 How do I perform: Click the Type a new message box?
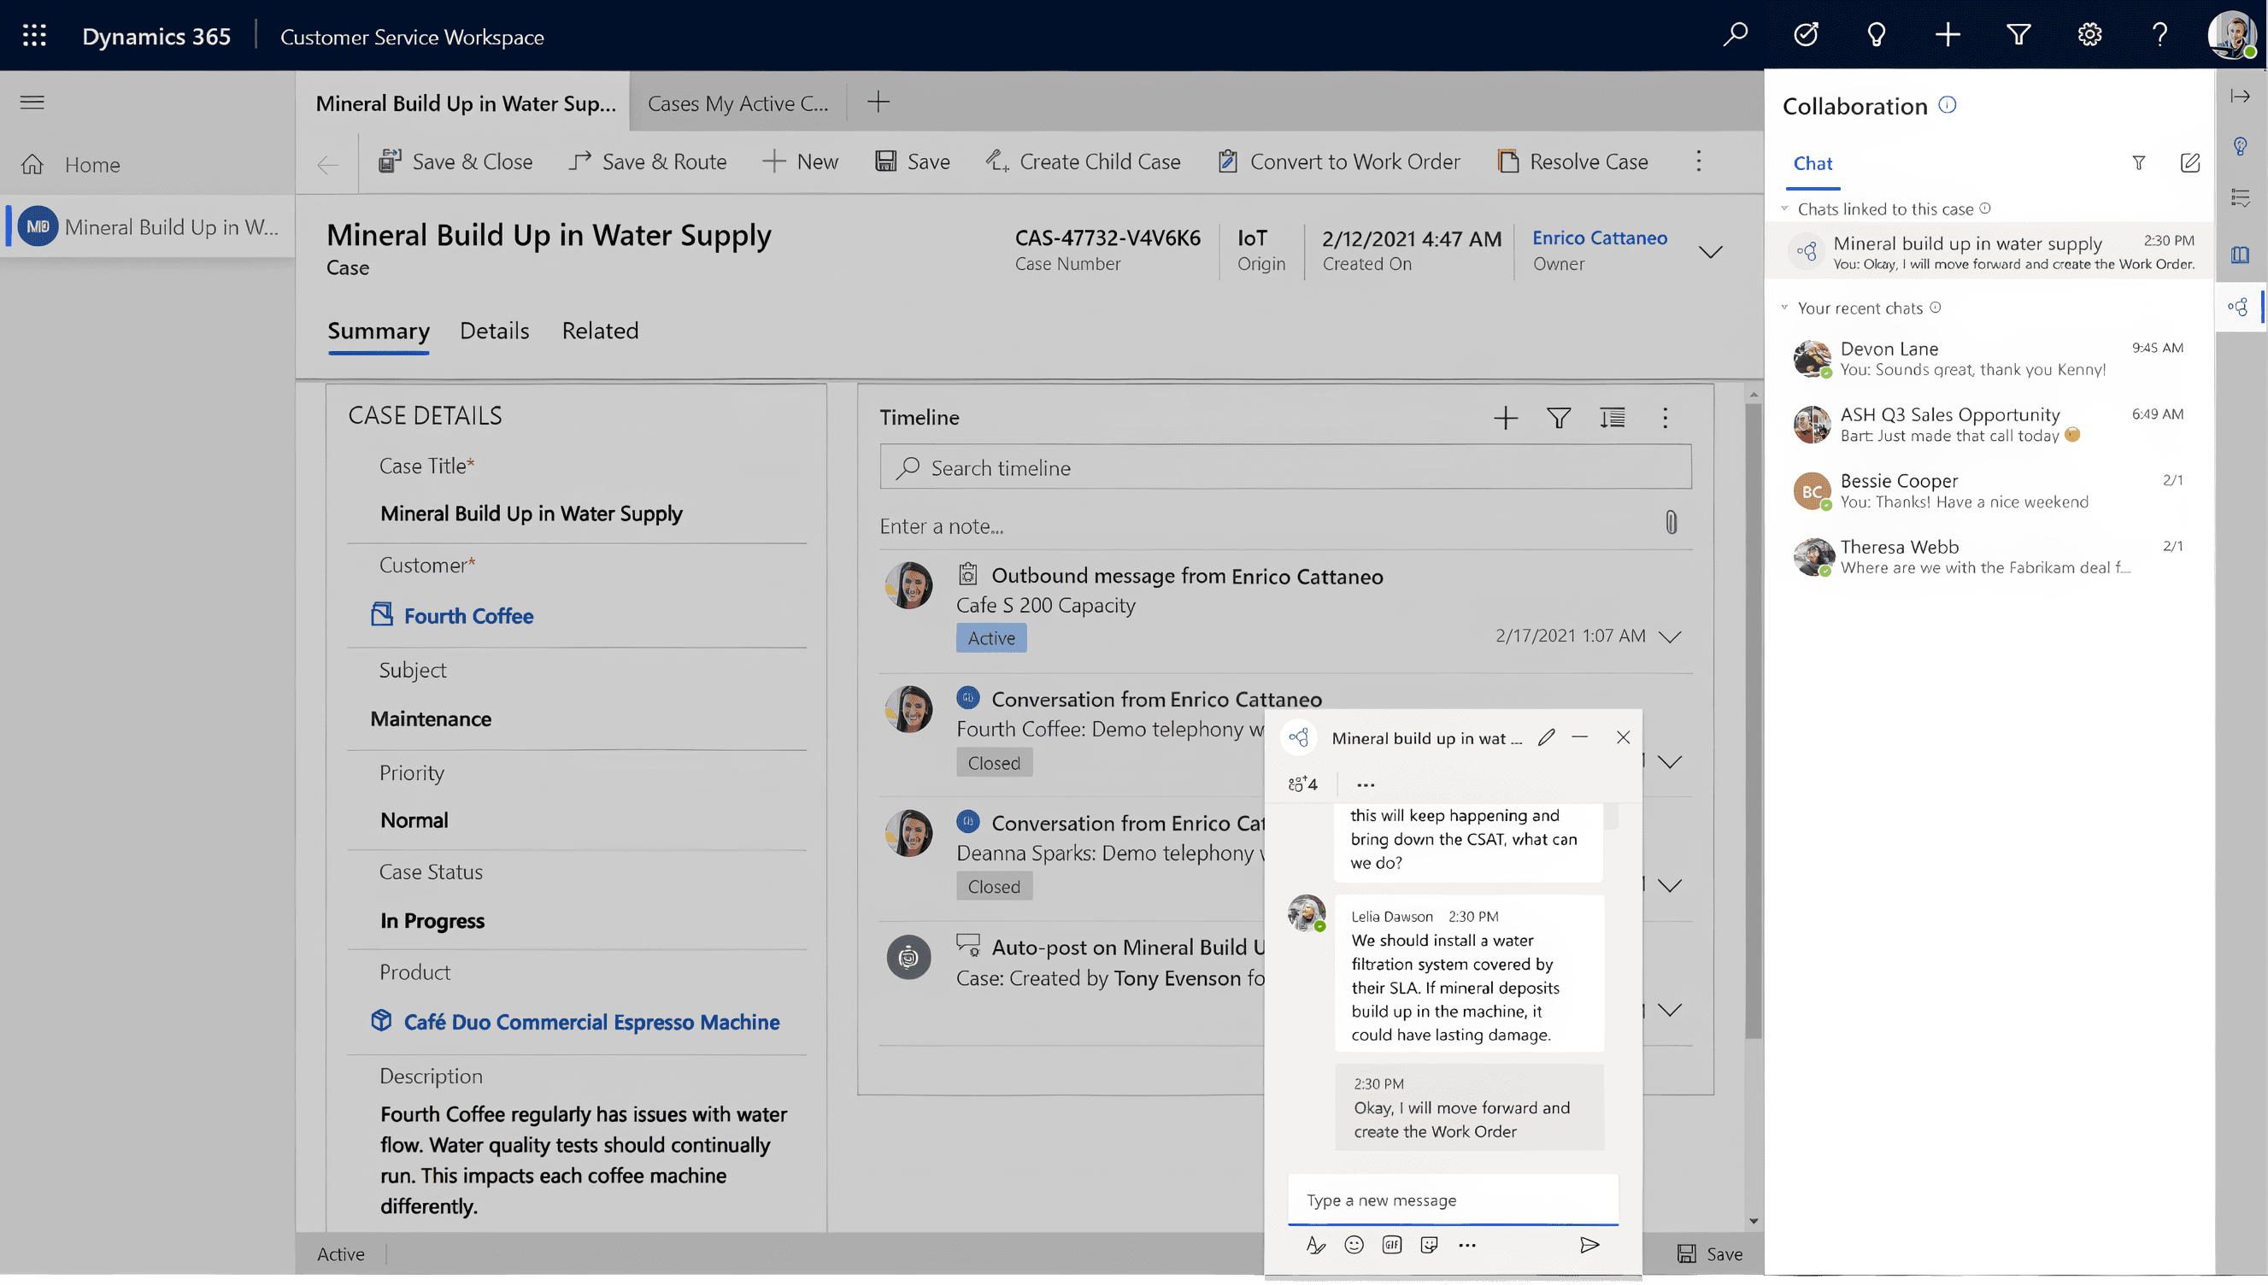pos(1453,1200)
